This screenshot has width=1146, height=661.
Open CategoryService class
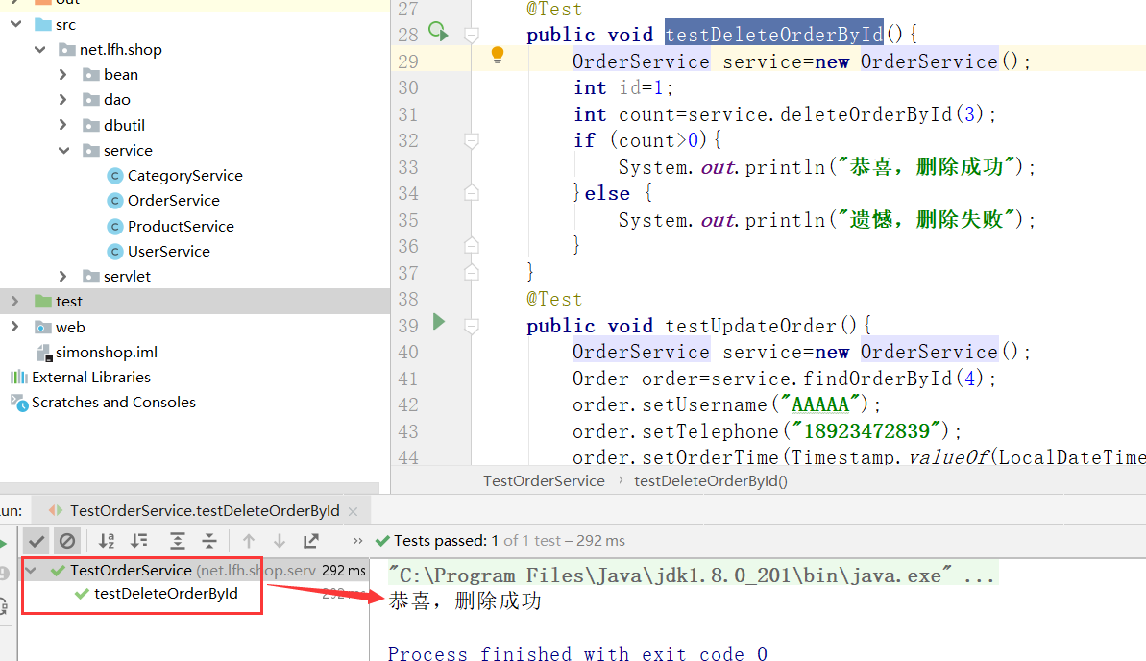coord(184,176)
